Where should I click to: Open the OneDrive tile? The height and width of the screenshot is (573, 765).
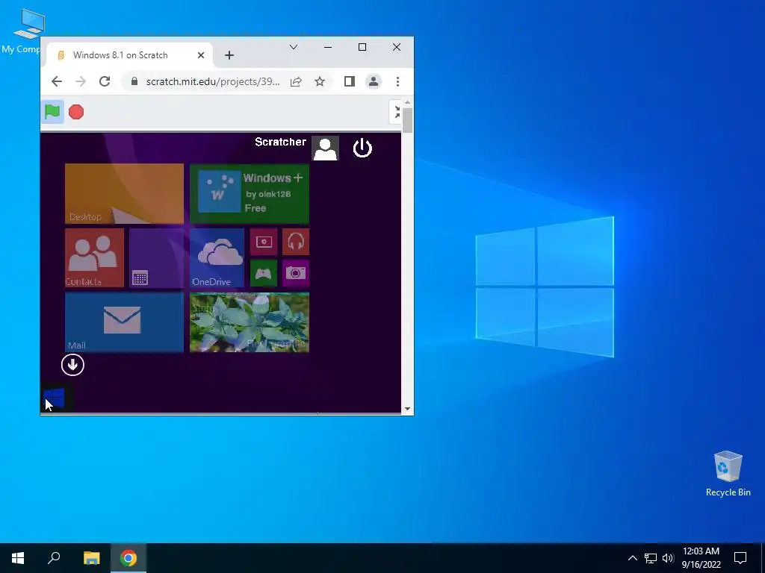coord(217,257)
